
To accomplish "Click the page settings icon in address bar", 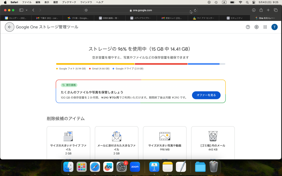I will (86, 10).
